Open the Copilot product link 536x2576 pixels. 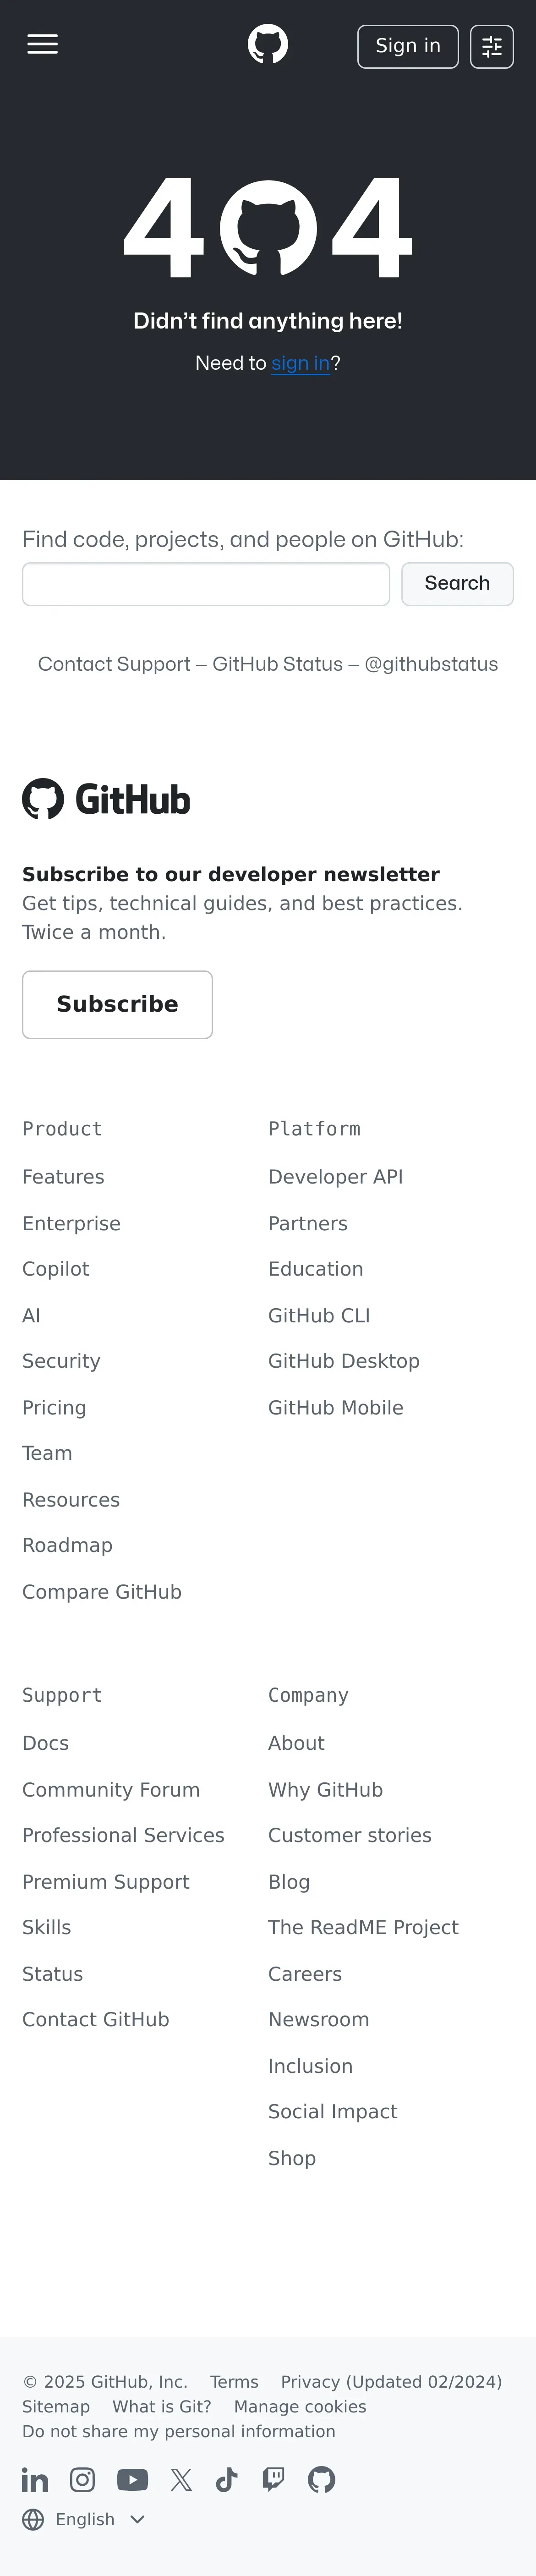coord(56,1269)
